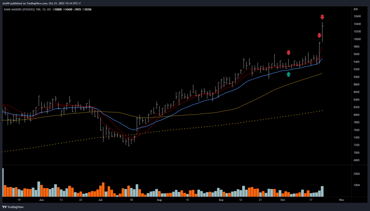Click the Jul label on time axis

(100, 199)
